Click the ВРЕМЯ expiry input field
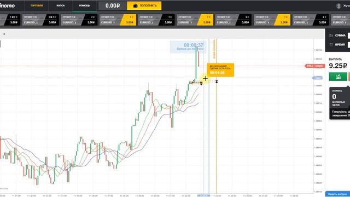The height and width of the screenshot is (197, 350). coord(349,45)
